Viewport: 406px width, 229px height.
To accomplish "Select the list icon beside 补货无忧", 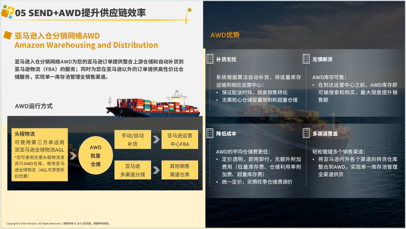I will pos(210,59).
